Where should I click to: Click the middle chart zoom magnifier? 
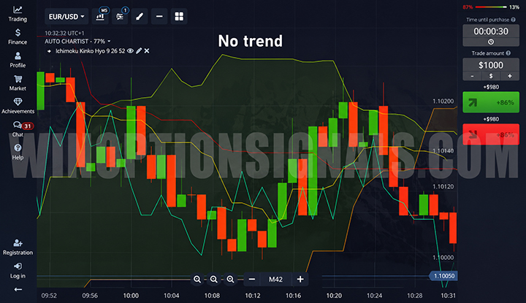[213, 279]
